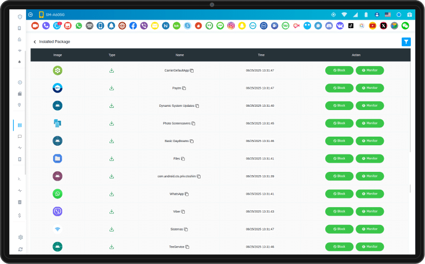Open the shield icon in sidebar

point(20,17)
